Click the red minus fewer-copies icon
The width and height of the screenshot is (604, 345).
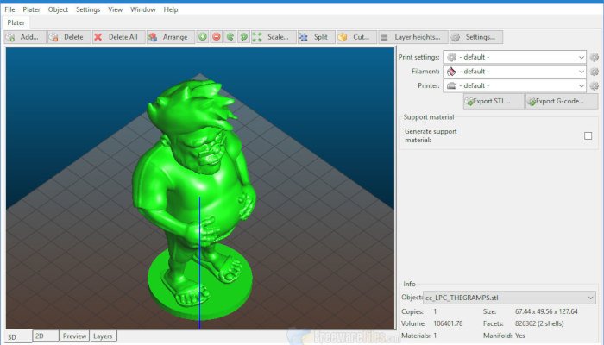(x=217, y=37)
